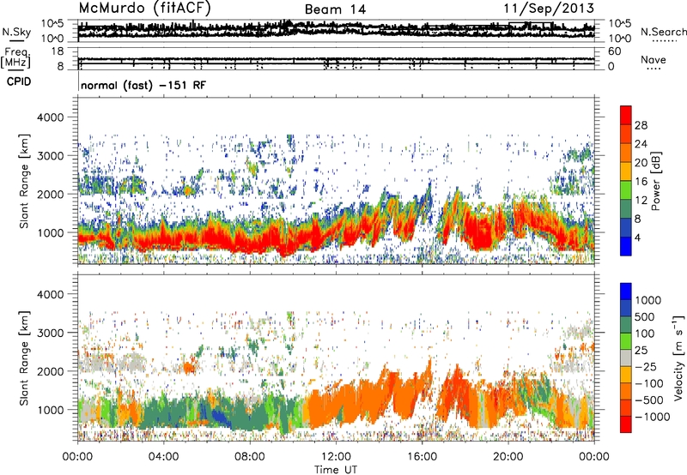
Task: Click the '04:00' time axis label
Action: (x=163, y=457)
